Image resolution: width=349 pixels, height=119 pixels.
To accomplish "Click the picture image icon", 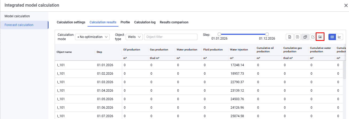I will pos(320,37).
